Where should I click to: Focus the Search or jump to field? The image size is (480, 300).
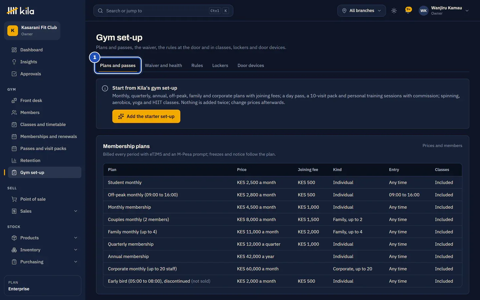point(163,11)
